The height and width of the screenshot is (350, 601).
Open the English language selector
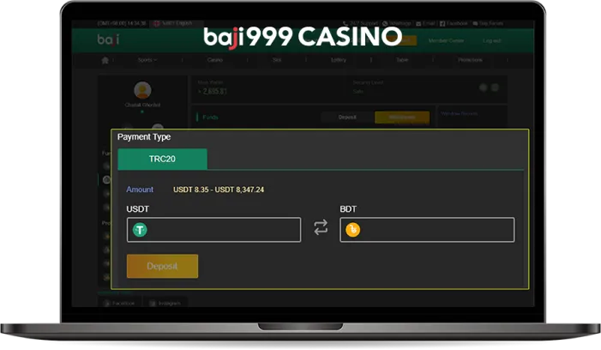pyautogui.click(x=173, y=23)
